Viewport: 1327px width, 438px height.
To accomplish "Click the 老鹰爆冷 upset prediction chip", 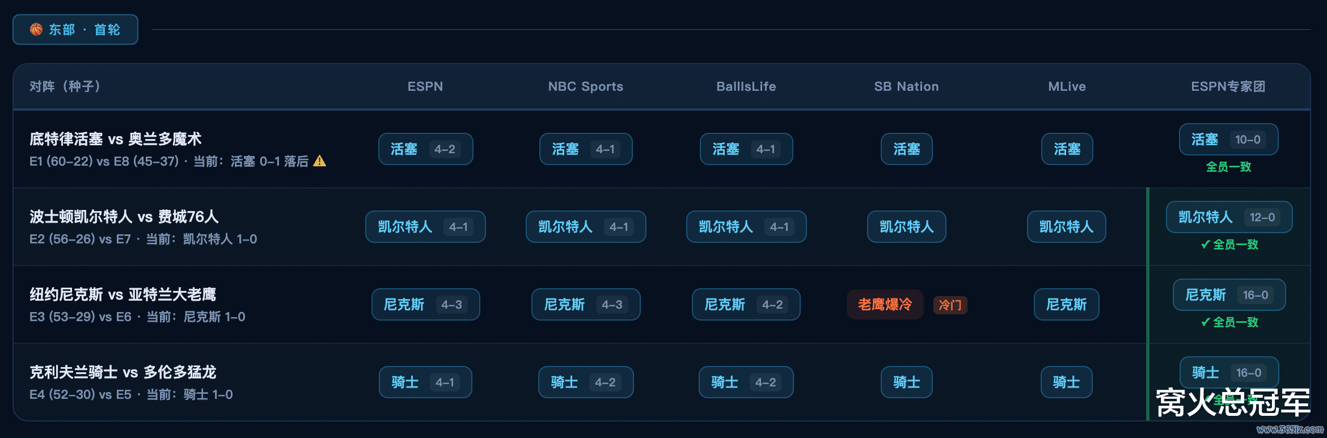I will click(x=885, y=305).
